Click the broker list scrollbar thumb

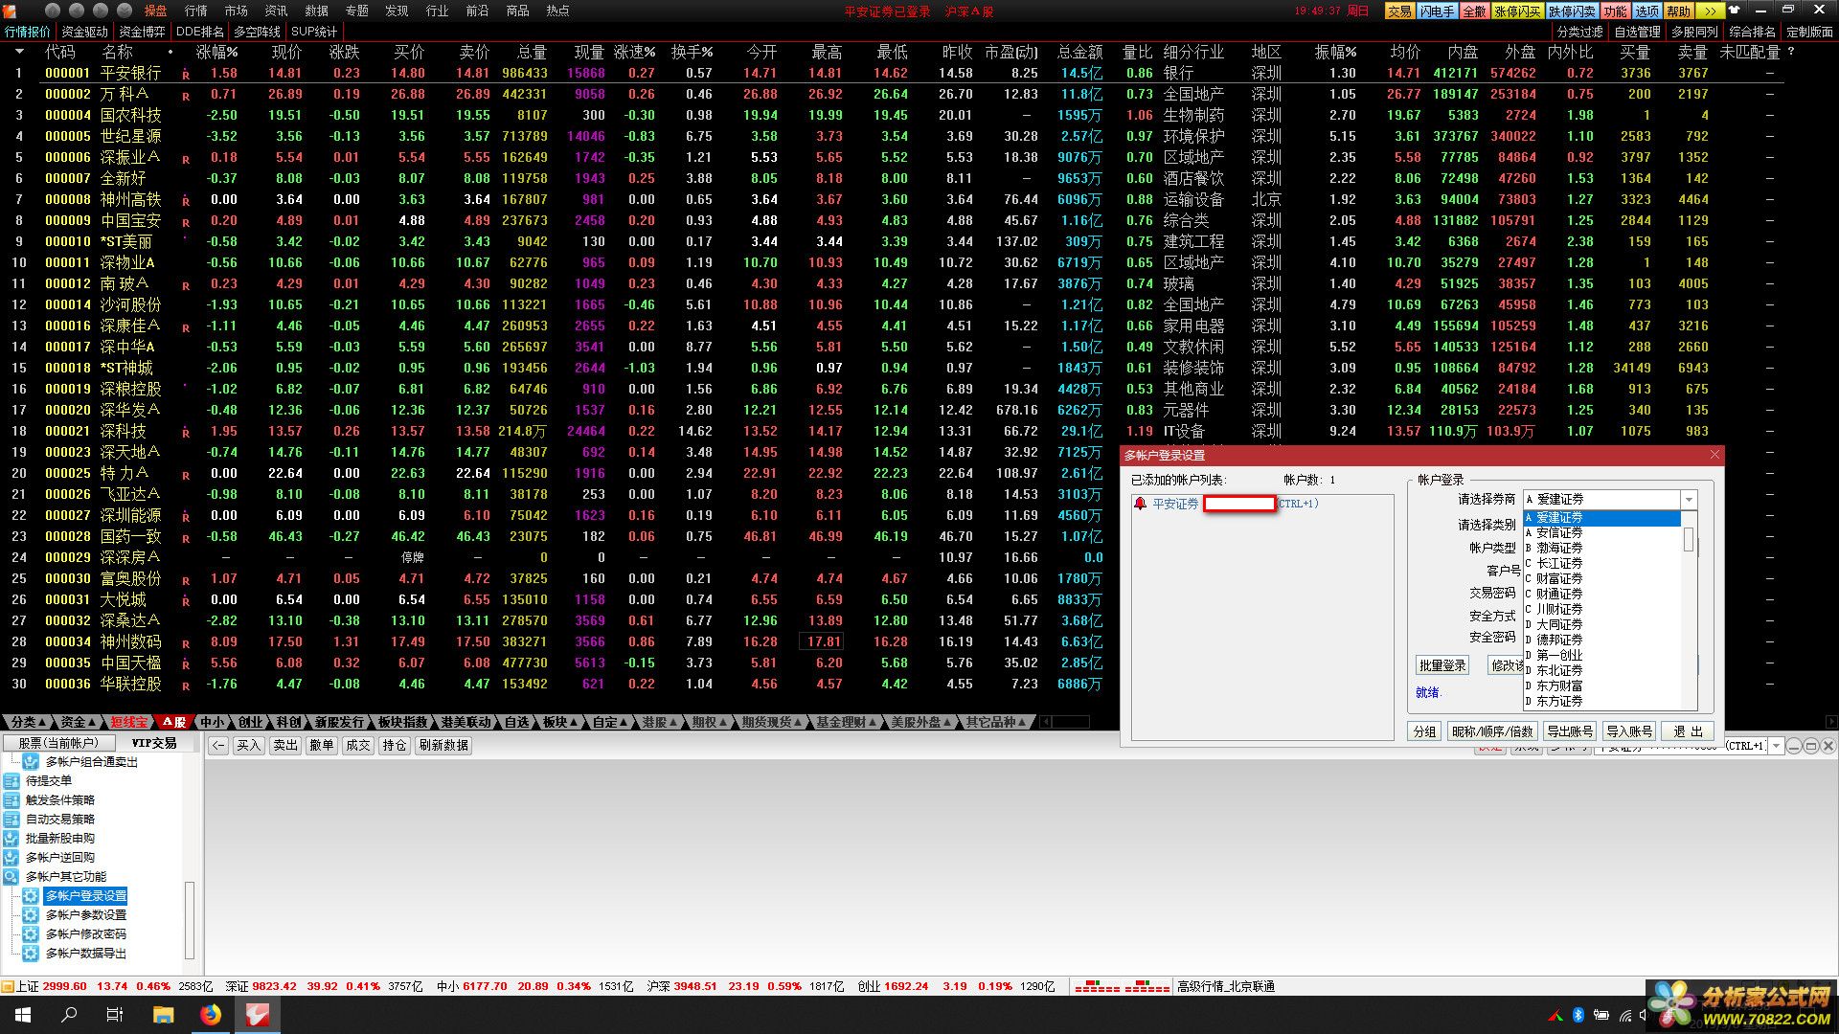(1690, 540)
